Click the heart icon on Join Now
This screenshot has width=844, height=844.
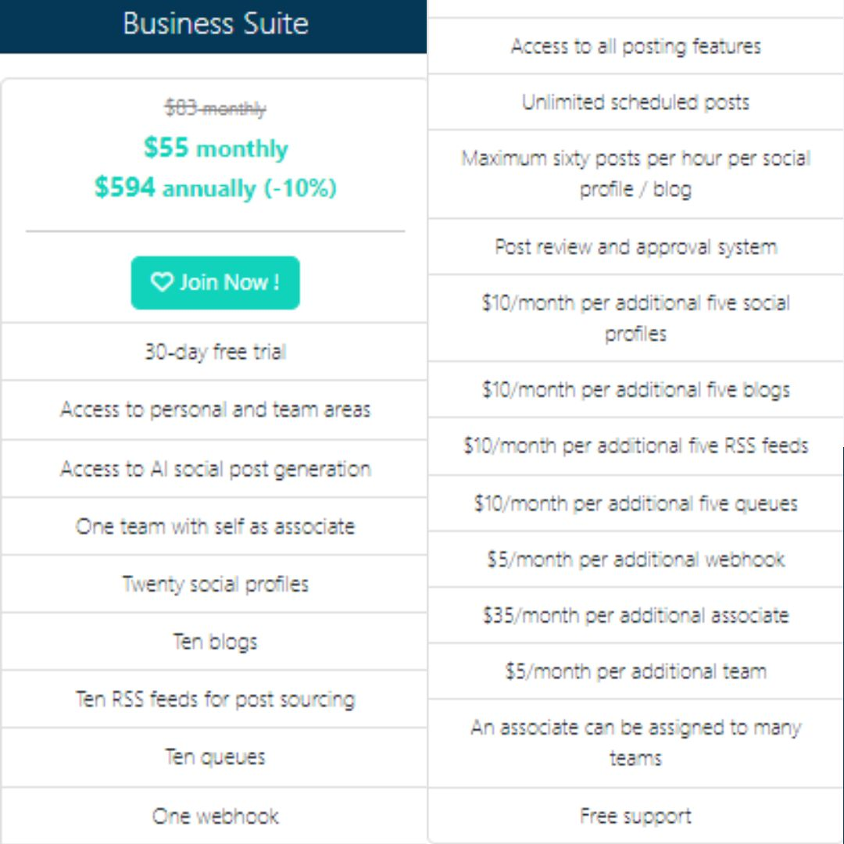[162, 282]
